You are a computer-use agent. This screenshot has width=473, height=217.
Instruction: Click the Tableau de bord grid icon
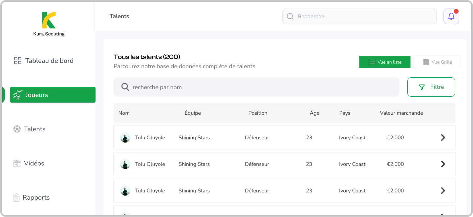17,61
